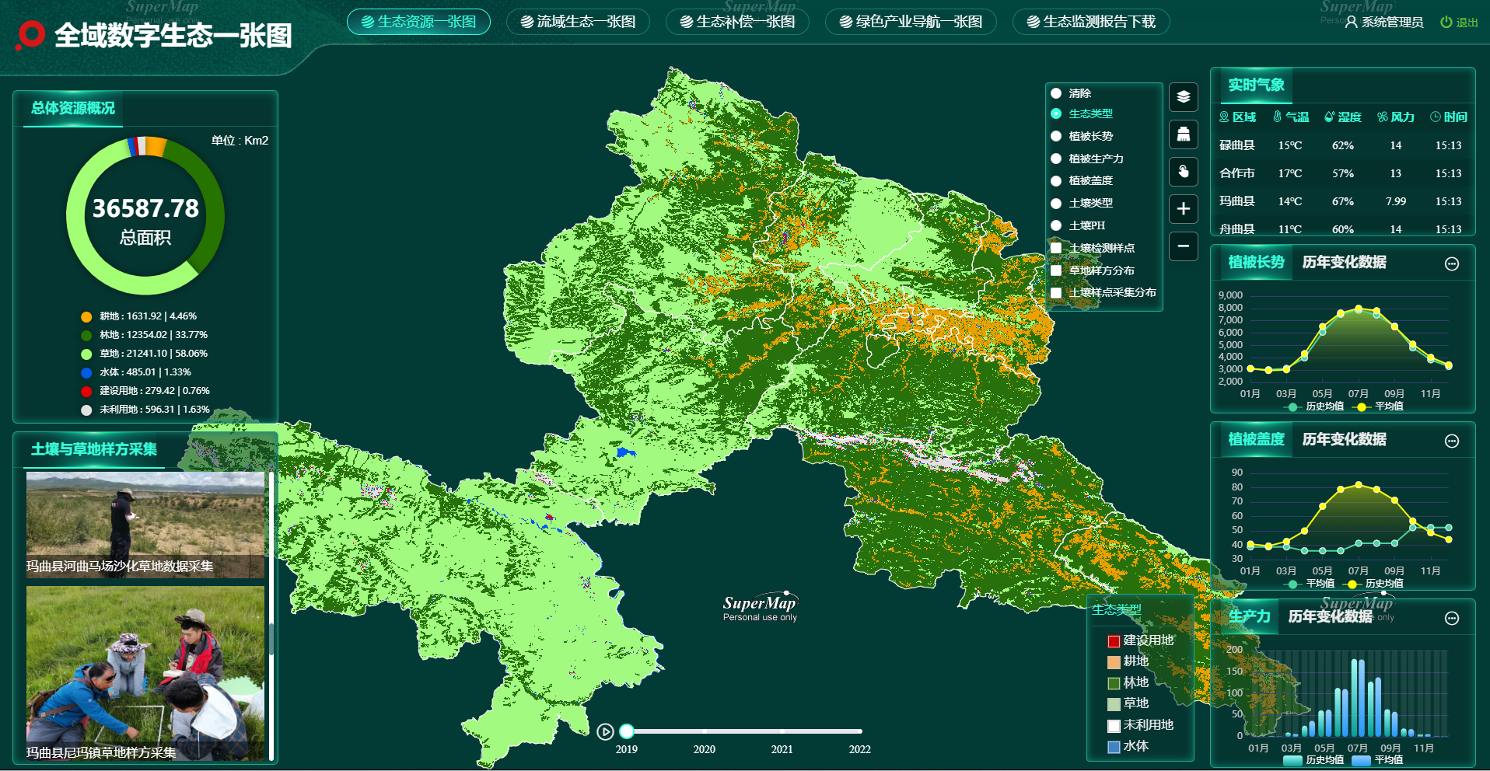Viewport: 1490px width, 771px height.
Task: Tick the 土壤检测样点 checkbox
Action: point(1056,248)
